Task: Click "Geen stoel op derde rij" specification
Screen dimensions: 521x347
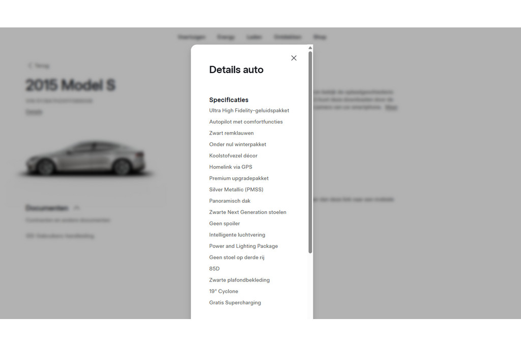Action: pos(237,257)
